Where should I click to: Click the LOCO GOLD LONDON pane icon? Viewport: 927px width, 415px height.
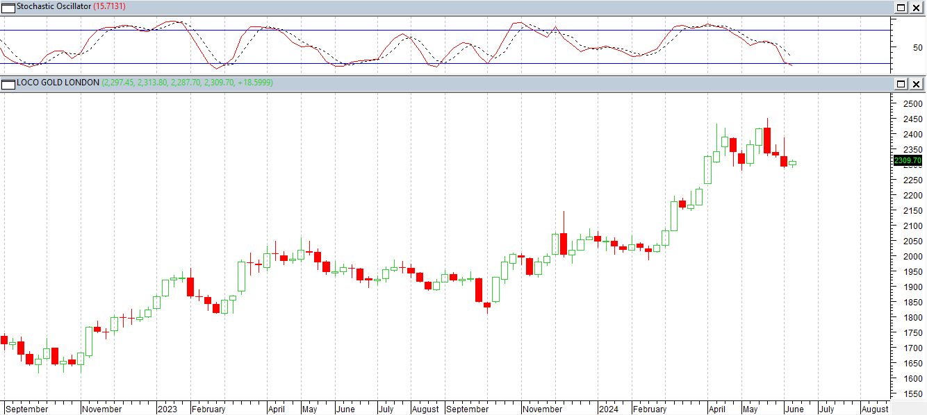coord(8,84)
